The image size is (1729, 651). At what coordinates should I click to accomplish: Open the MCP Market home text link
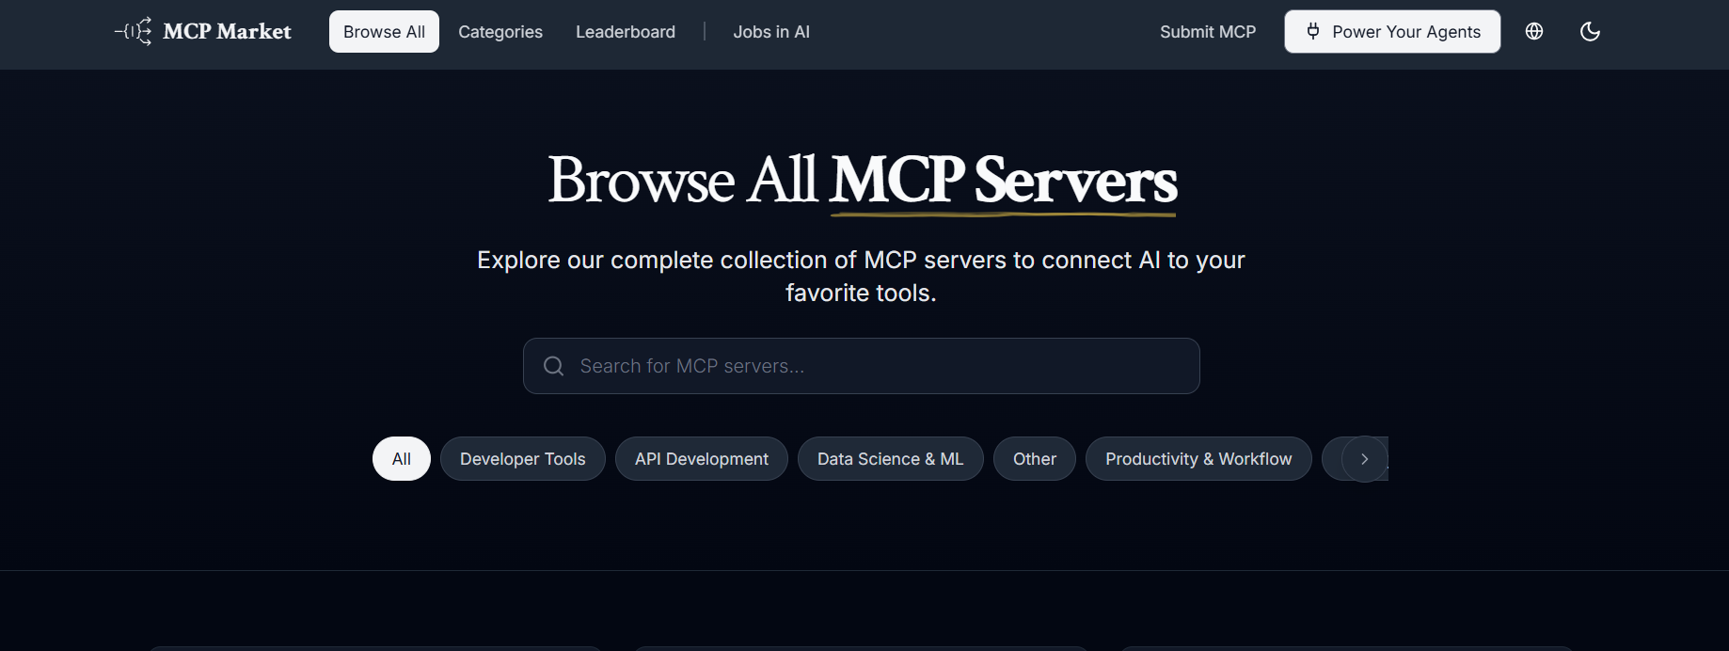[x=227, y=32]
